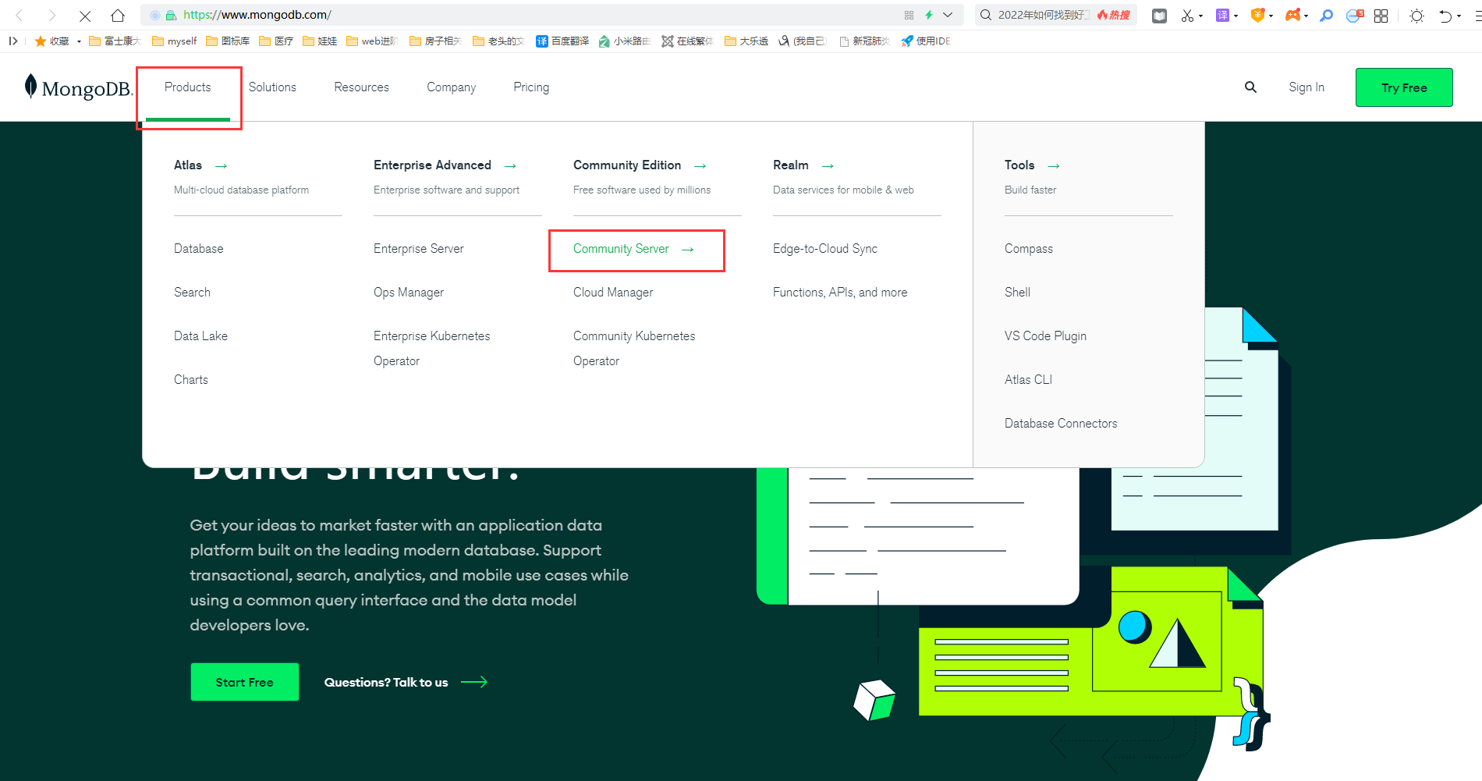Select Compass under Tools
Image resolution: width=1482 pixels, height=781 pixels.
coord(1029,249)
